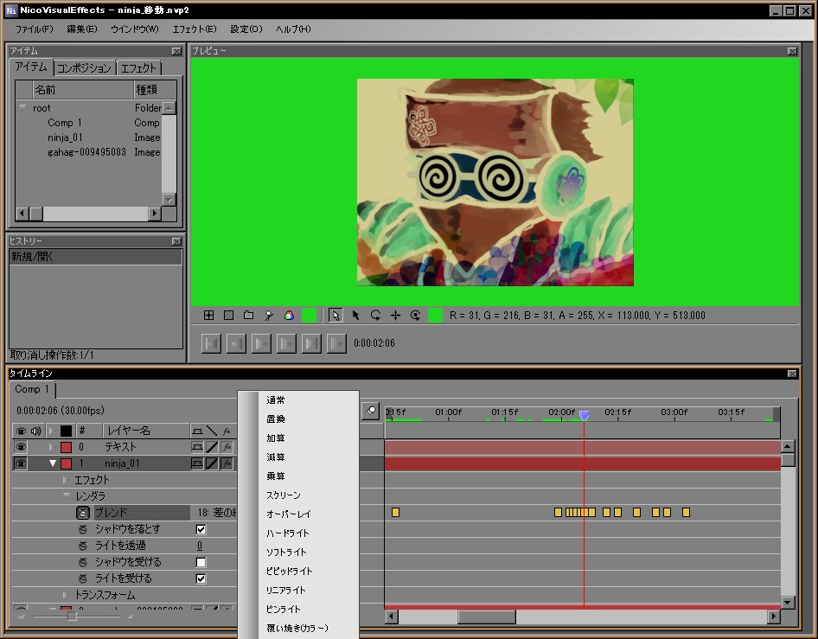Click the first ブレンド keyframe marker at 0:15f

tap(395, 512)
